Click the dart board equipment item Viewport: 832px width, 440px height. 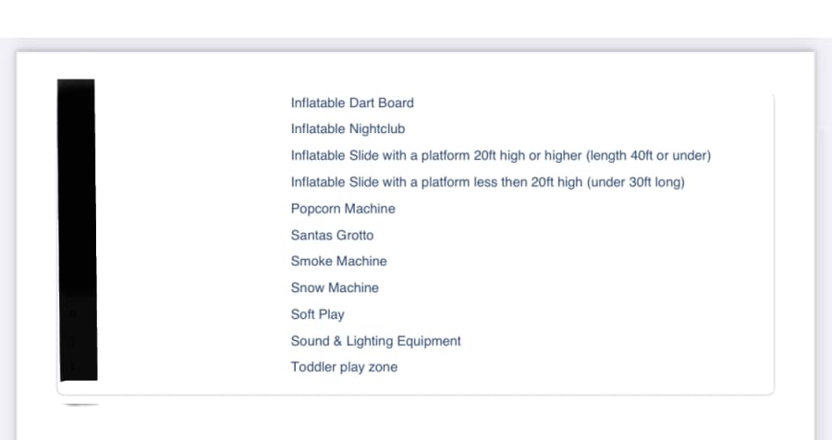tap(352, 103)
